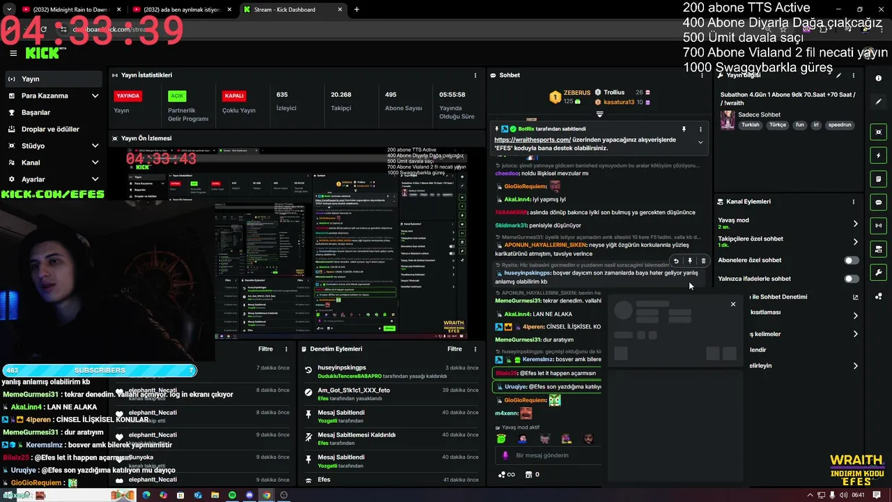
Task: Open Yavaş mod settings chevron
Action: click(856, 224)
